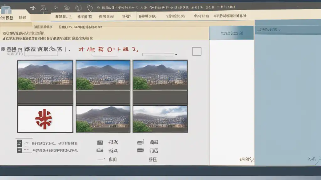Open the first mountain town thumbnail in the top row
This screenshot has width=321, height=180.
45,75
